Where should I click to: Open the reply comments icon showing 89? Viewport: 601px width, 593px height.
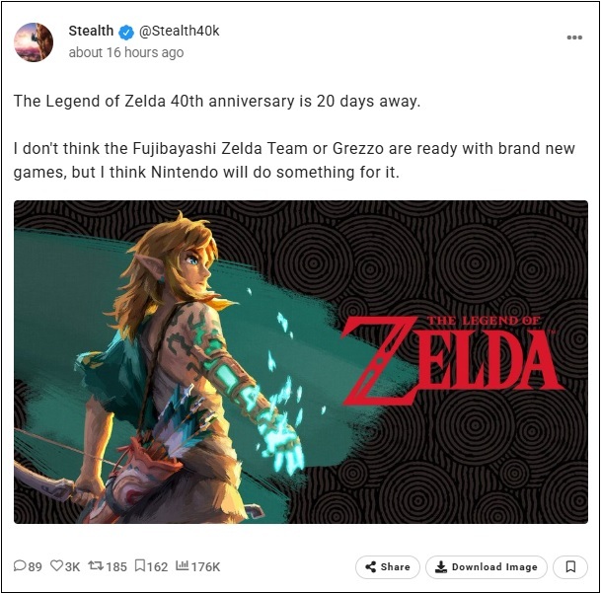pyautogui.click(x=20, y=566)
